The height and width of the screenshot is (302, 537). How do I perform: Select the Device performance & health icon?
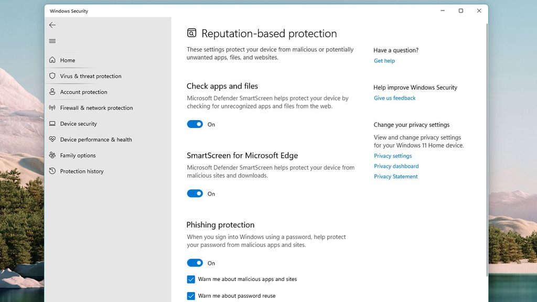point(52,139)
